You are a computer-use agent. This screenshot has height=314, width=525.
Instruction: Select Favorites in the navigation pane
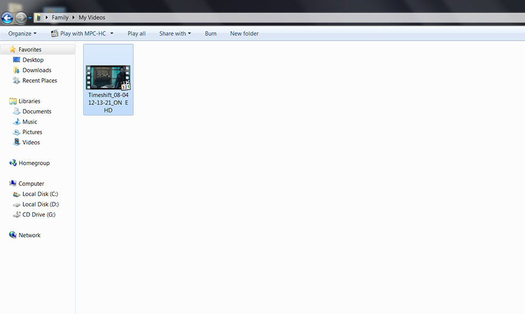tap(30, 50)
